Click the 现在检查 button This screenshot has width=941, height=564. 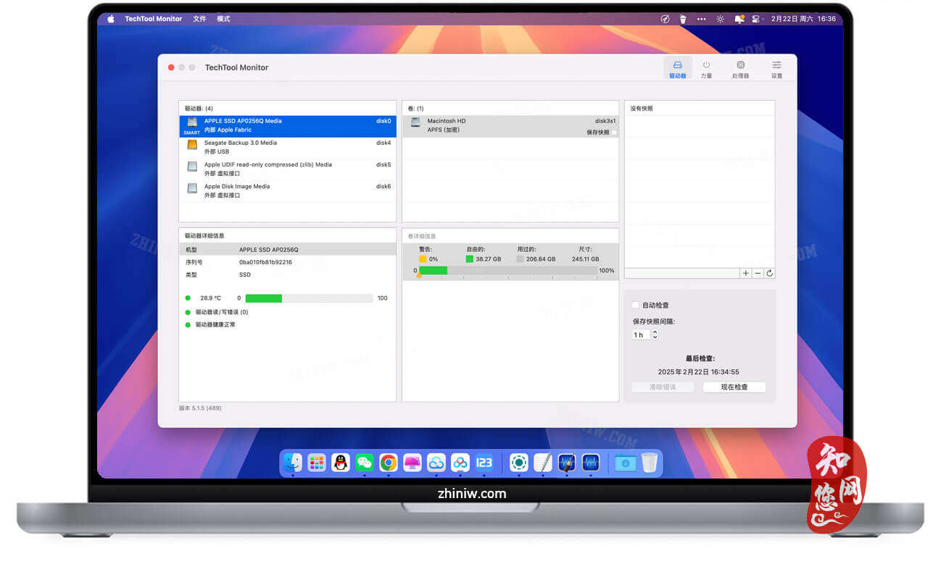734,387
